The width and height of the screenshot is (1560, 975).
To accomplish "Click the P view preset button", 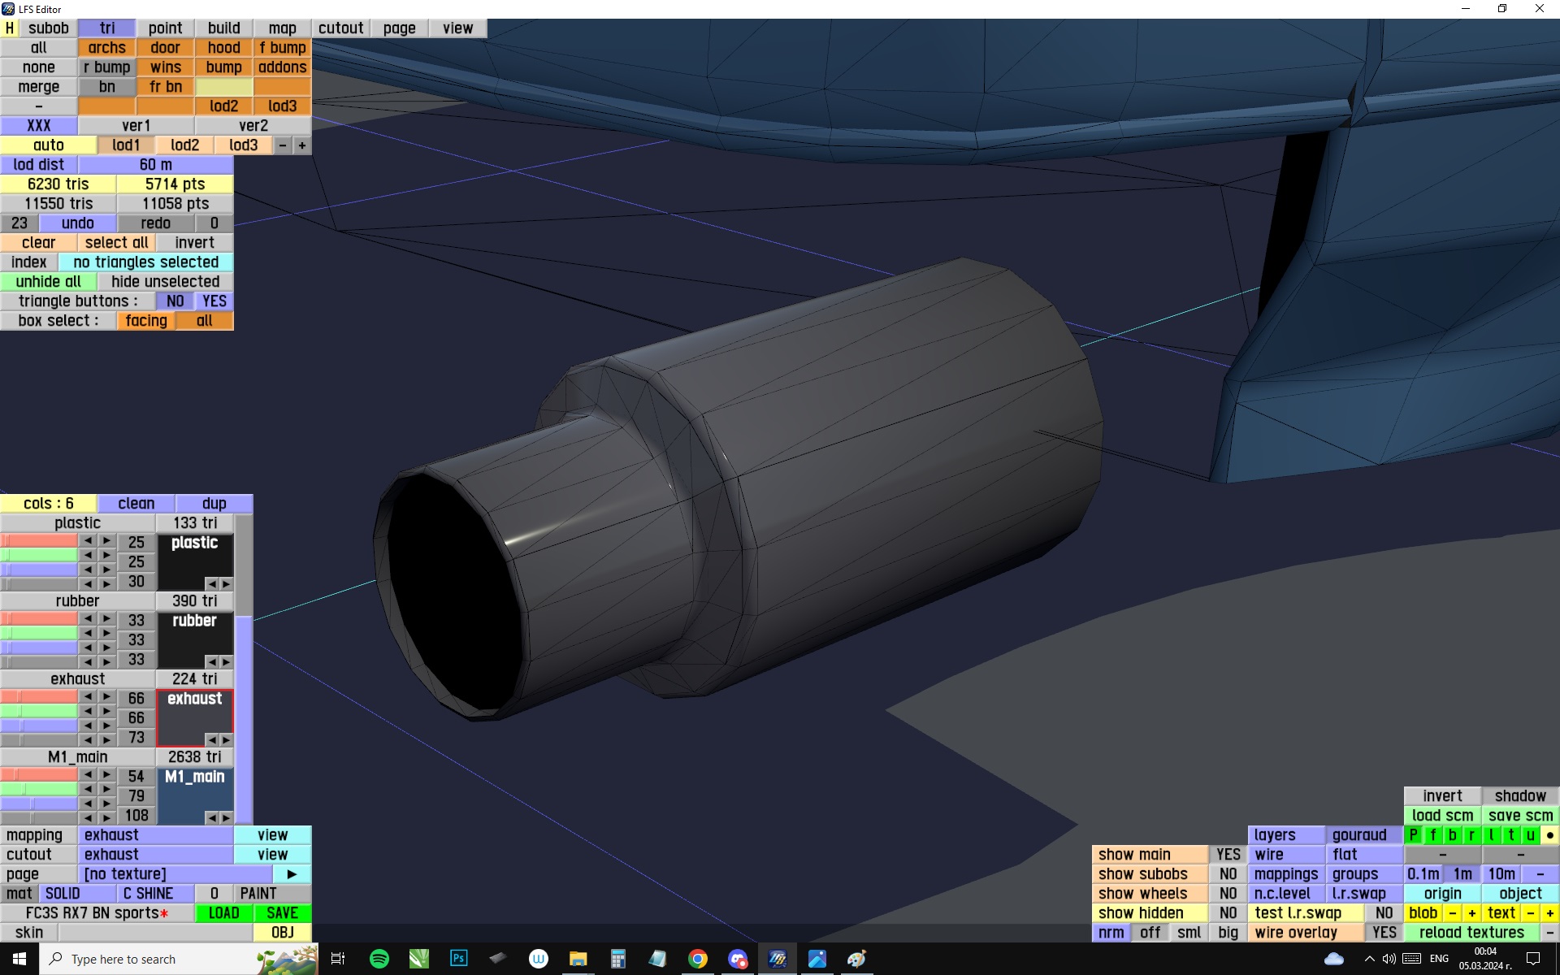I will click(x=1413, y=834).
